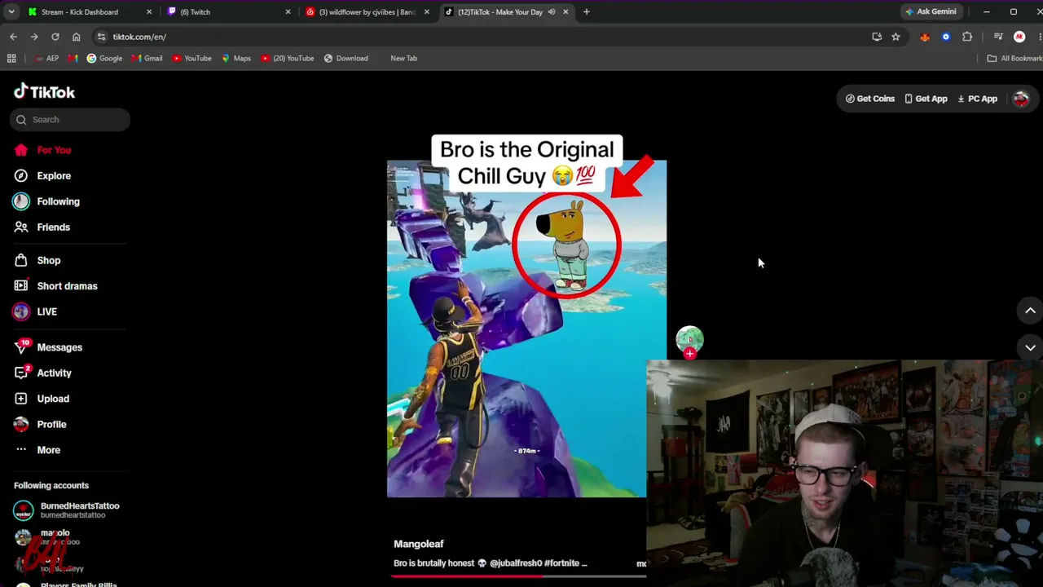
Task: Mute the TikTok tab audio icon
Action: coord(552,12)
